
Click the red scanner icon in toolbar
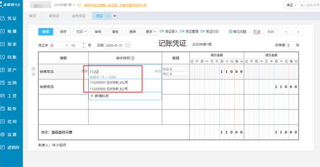[257, 32]
